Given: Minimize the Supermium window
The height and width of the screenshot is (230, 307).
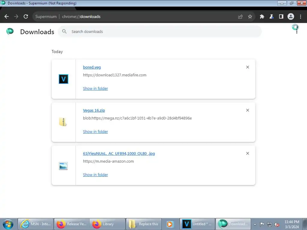Looking at the screenshot, I should coord(282,3).
